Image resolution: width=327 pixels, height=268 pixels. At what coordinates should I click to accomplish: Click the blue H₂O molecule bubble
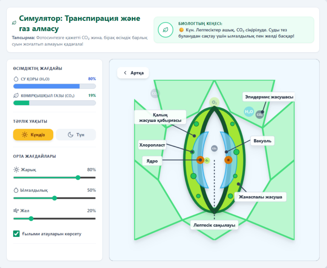pos(249,112)
